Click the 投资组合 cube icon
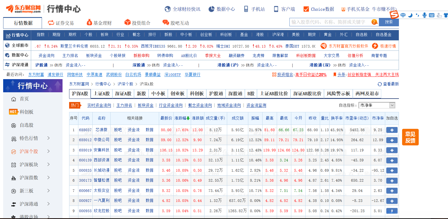Screen dimensions: 448x219 [x=128, y=23]
